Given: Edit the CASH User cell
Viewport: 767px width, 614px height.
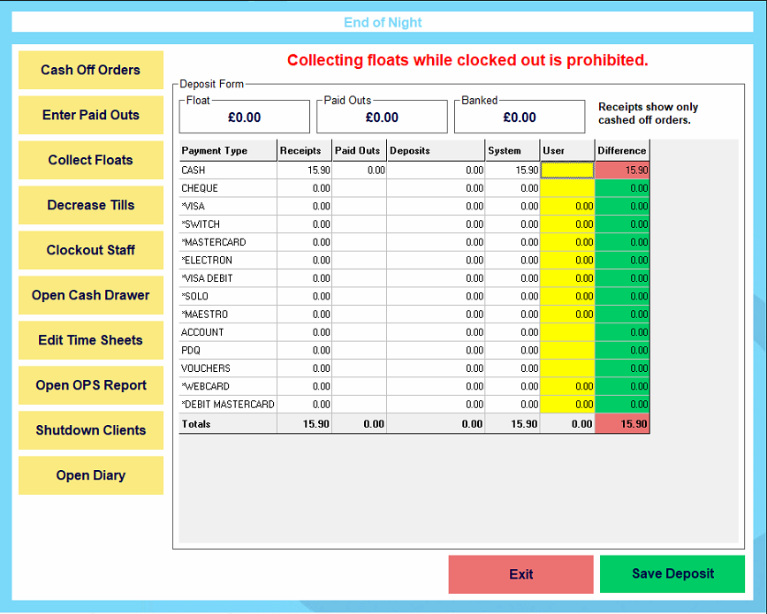Looking at the screenshot, I should point(567,171).
